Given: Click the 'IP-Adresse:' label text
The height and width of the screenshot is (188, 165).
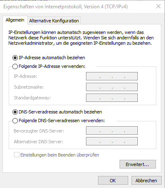Looking at the screenshot, I should pyautogui.click(x=26, y=76).
